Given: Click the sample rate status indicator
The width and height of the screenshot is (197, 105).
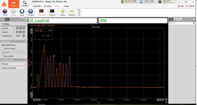Looking at the screenshot, I should [x=149, y=2].
